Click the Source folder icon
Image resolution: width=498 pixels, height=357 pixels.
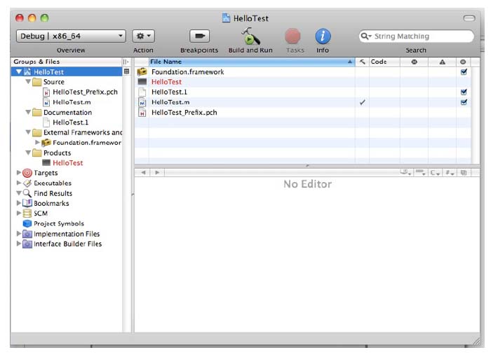(37, 82)
